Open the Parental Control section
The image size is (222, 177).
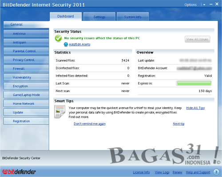[x=26, y=51]
